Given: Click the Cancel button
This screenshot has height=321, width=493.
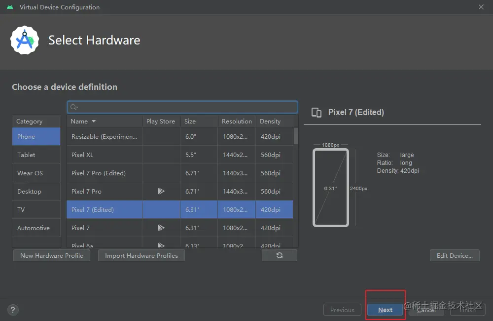Looking at the screenshot, I should click(x=426, y=310).
